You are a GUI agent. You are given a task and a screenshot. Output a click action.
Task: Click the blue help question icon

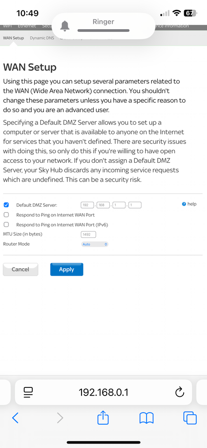[184, 204]
